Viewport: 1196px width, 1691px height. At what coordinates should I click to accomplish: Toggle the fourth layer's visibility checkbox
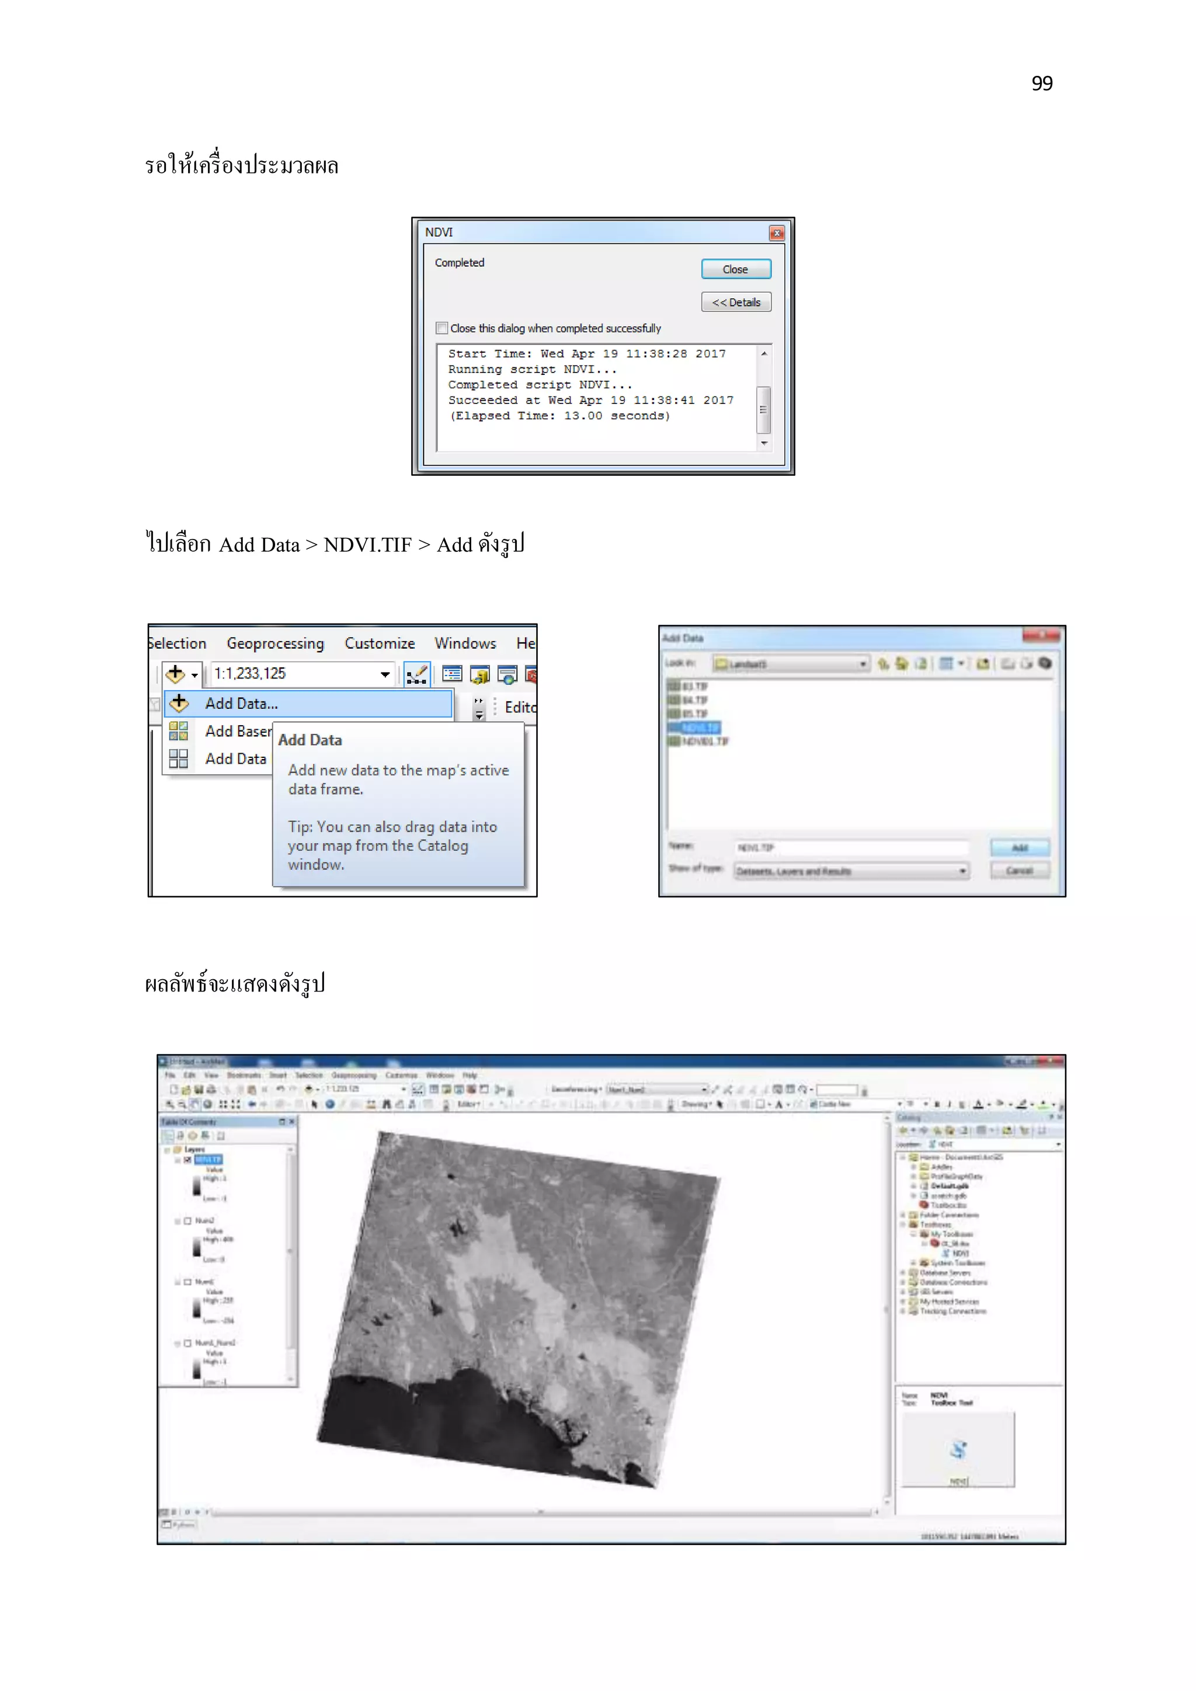(x=188, y=1342)
